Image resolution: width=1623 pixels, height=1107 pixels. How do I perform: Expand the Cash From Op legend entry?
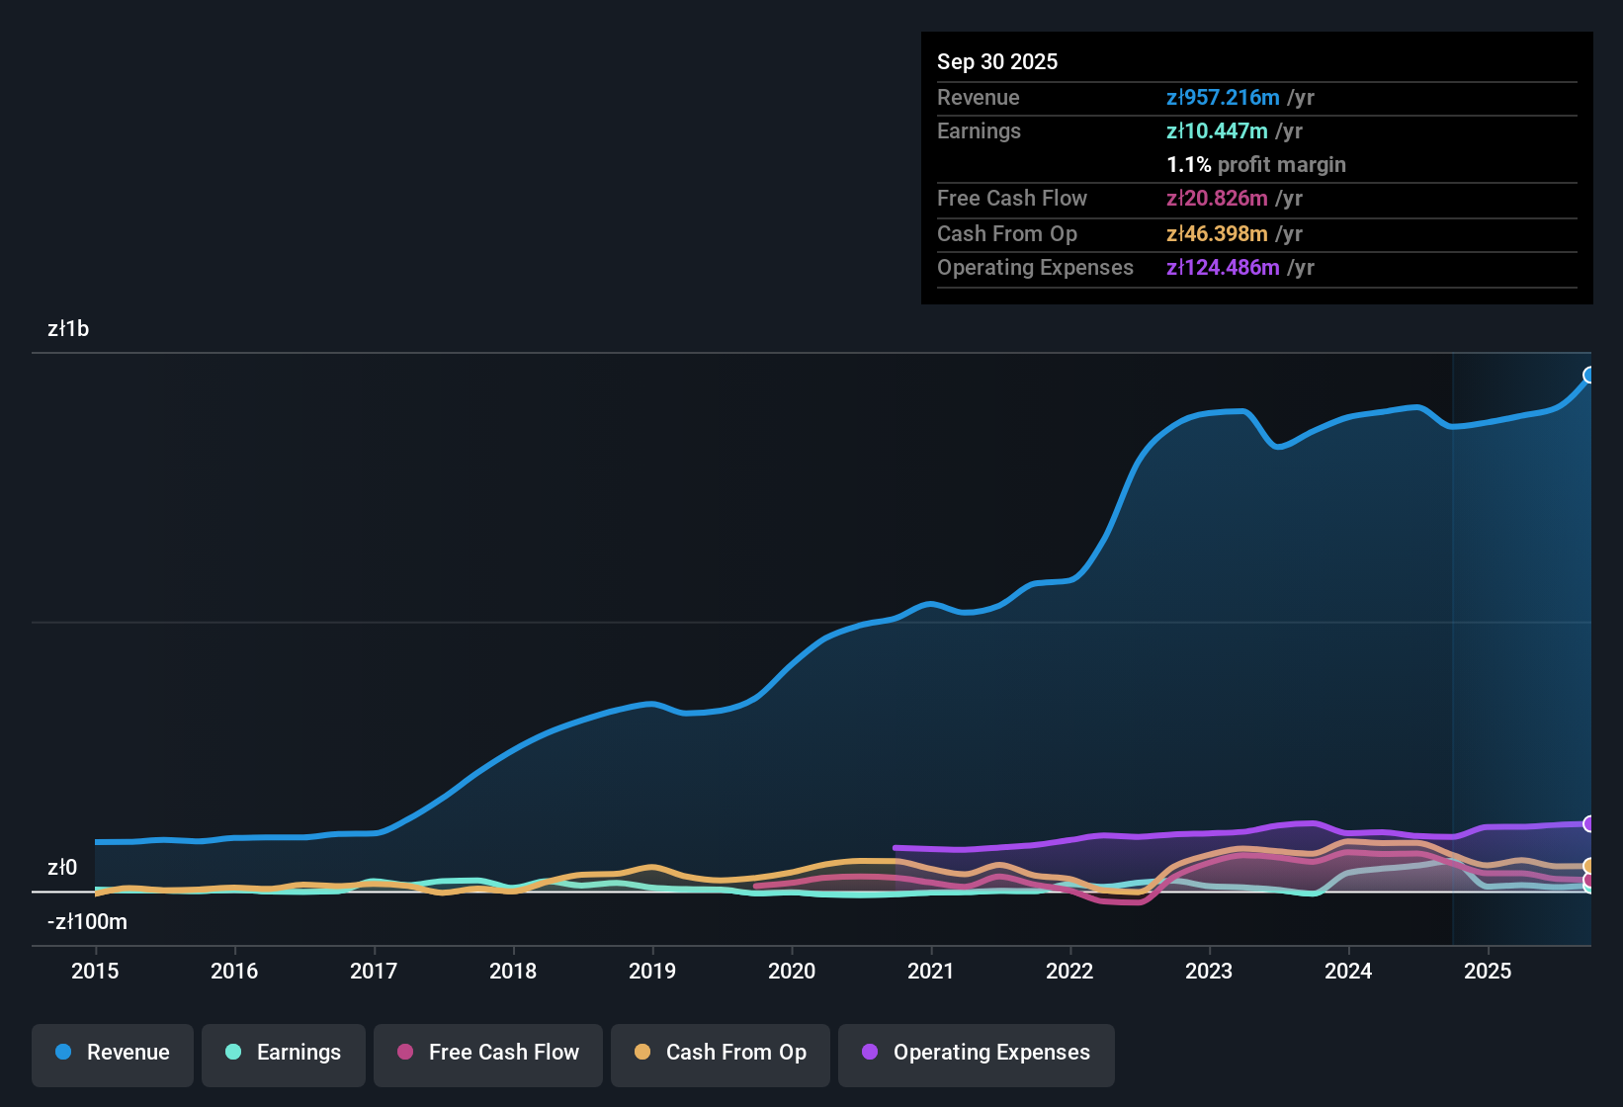(x=720, y=1053)
